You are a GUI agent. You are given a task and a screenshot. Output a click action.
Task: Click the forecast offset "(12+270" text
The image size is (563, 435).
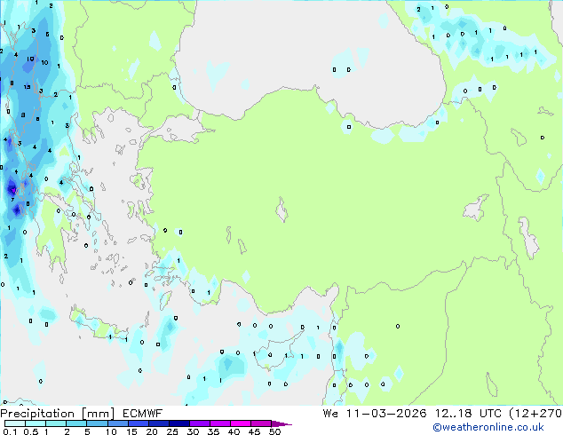535,414
